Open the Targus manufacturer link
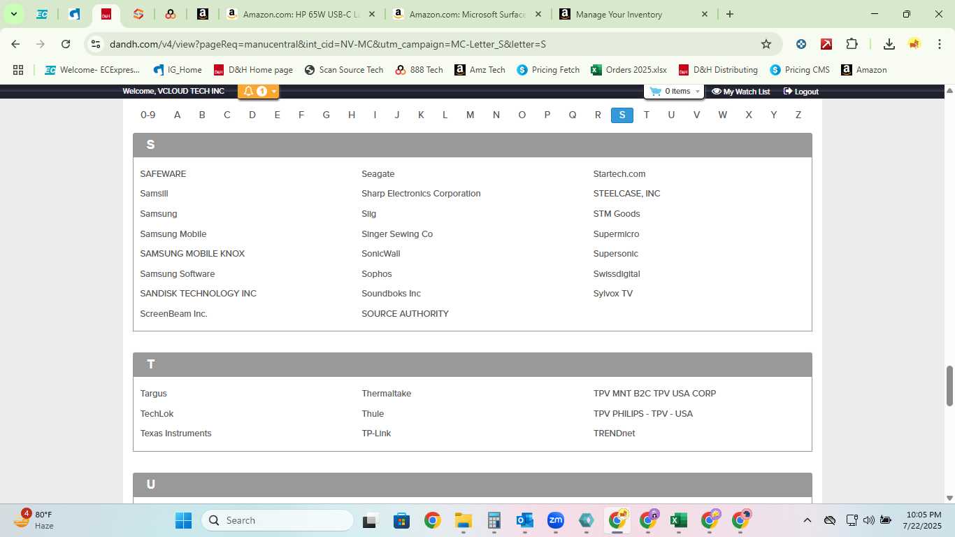 (154, 394)
